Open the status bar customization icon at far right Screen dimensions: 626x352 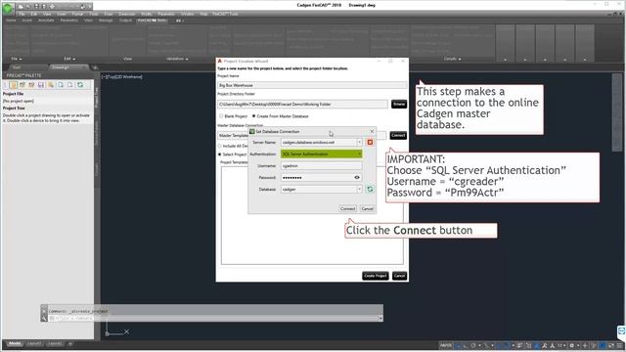[619, 345]
